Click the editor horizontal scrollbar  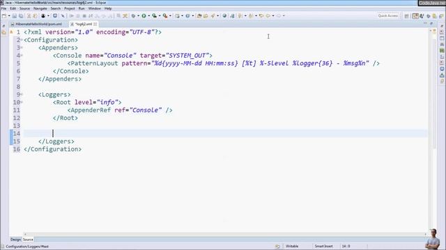click(225, 234)
